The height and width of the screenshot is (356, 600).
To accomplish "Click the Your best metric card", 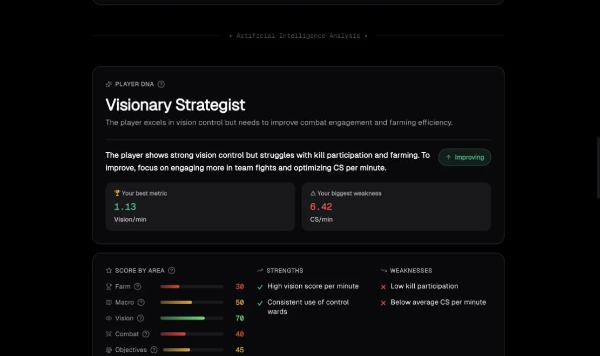I will tap(200, 207).
